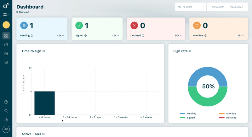The width and height of the screenshot is (252, 137).
Task: Click the start date 05.07.2024 field
Action: click(218, 7)
